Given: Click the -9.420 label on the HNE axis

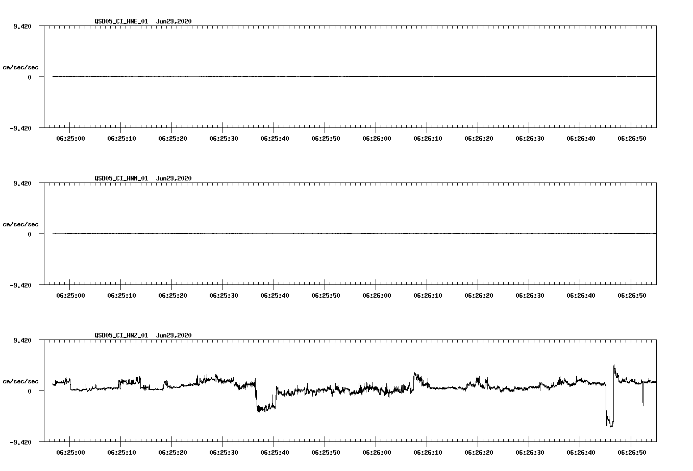Looking at the screenshot, I should 21,128.
